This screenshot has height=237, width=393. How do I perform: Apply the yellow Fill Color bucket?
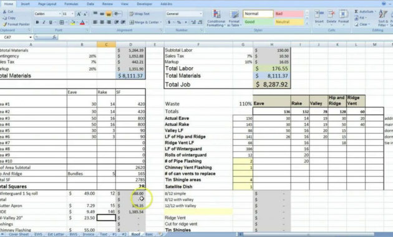(72, 22)
